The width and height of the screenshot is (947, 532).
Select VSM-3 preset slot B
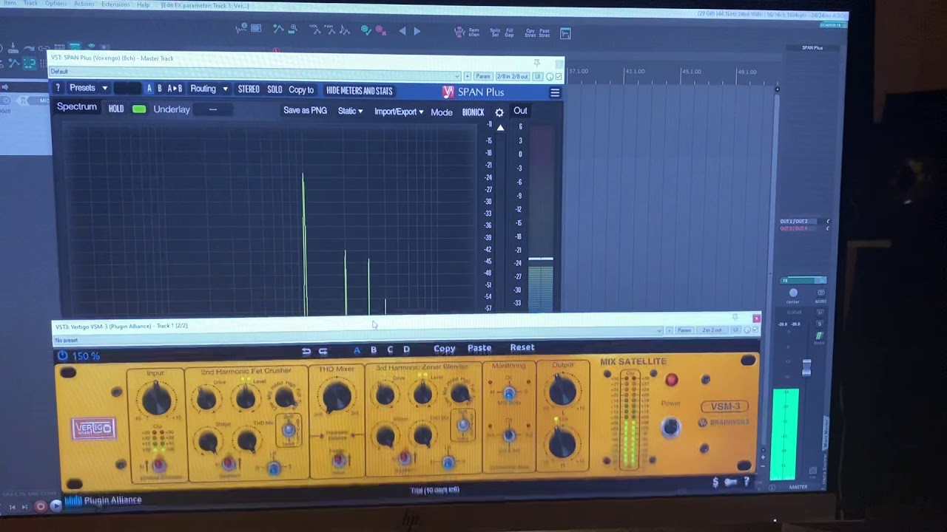click(374, 350)
